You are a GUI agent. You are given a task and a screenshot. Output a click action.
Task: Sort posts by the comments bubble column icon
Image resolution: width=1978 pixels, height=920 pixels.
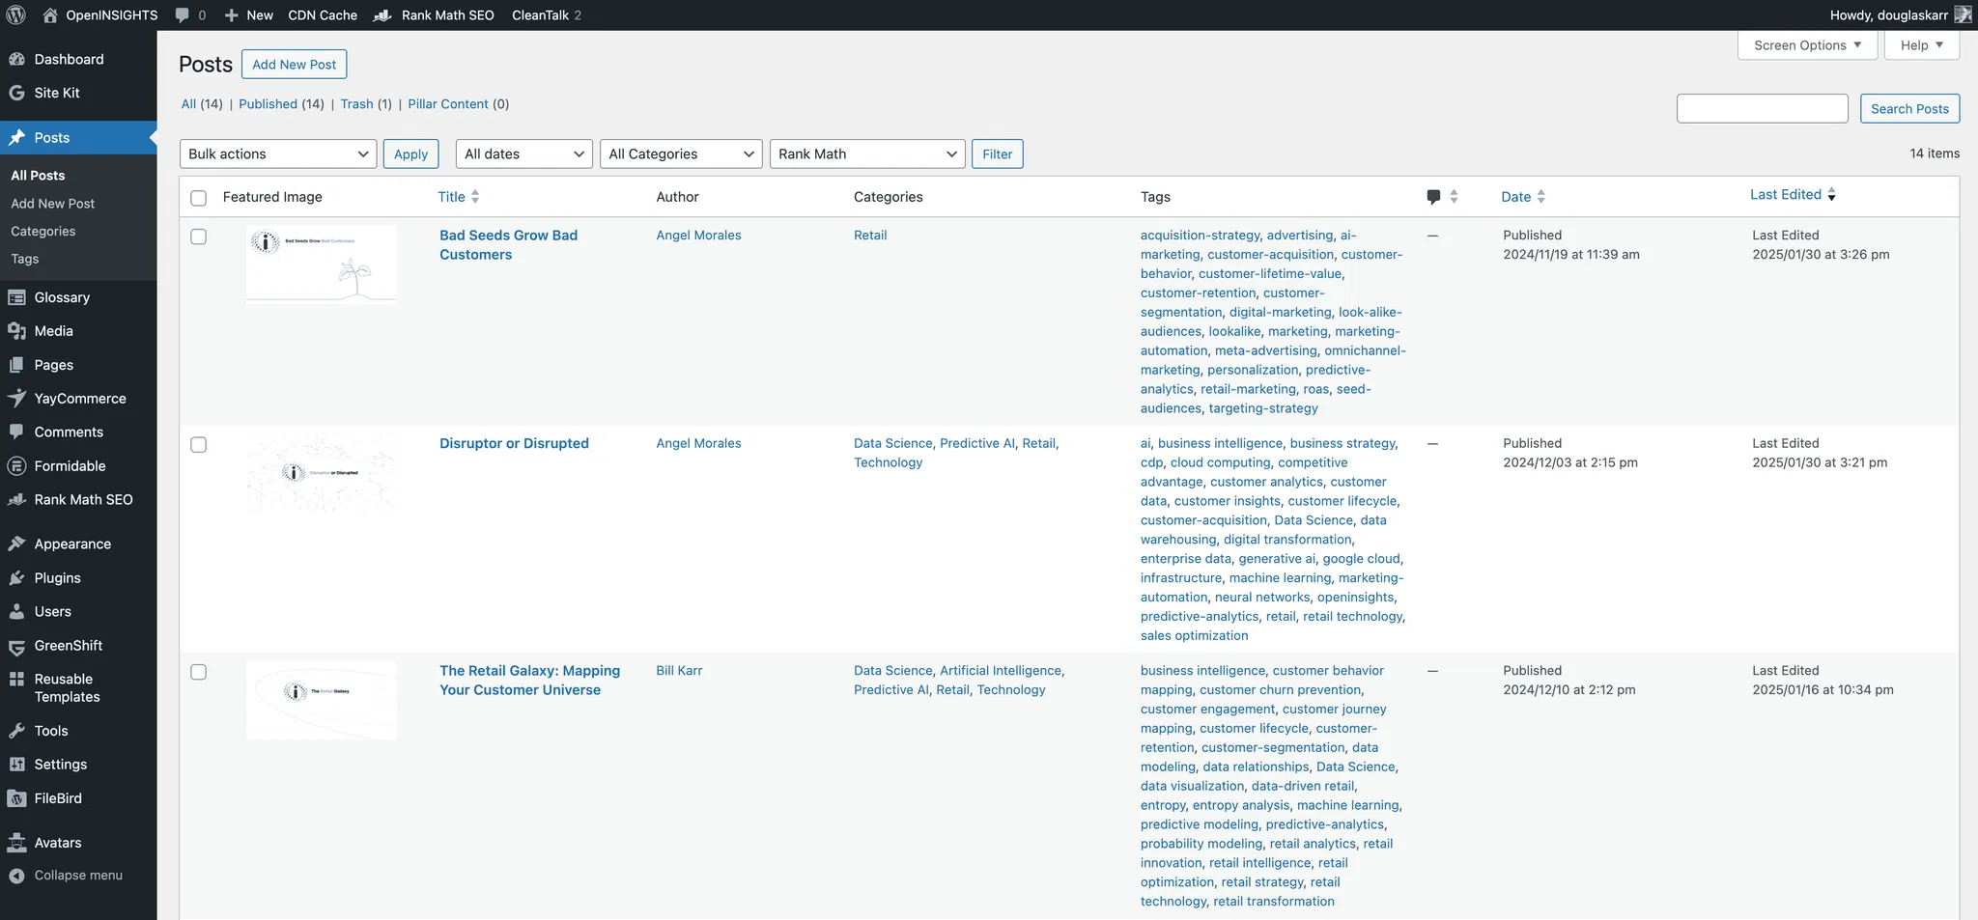point(1433,197)
